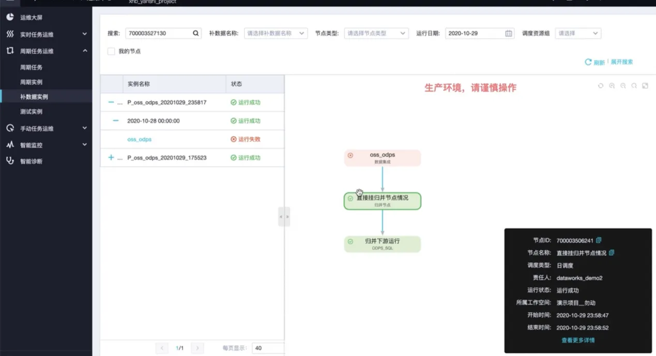The height and width of the screenshot is (356, 656).
Task: Click the graph refresh icon
Action: [601, 86]
